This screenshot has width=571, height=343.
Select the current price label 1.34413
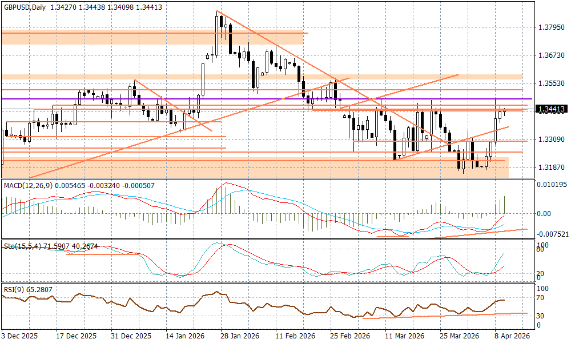[551, 109]
